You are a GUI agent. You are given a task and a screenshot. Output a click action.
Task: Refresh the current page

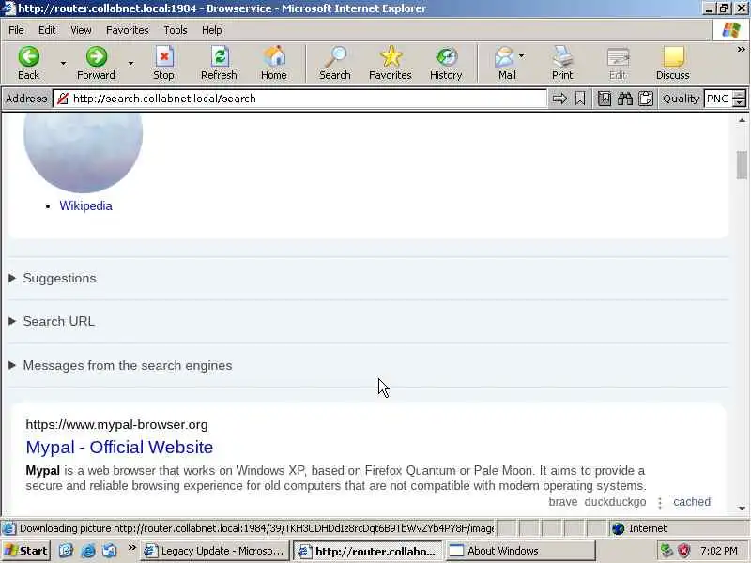point(219,63)
